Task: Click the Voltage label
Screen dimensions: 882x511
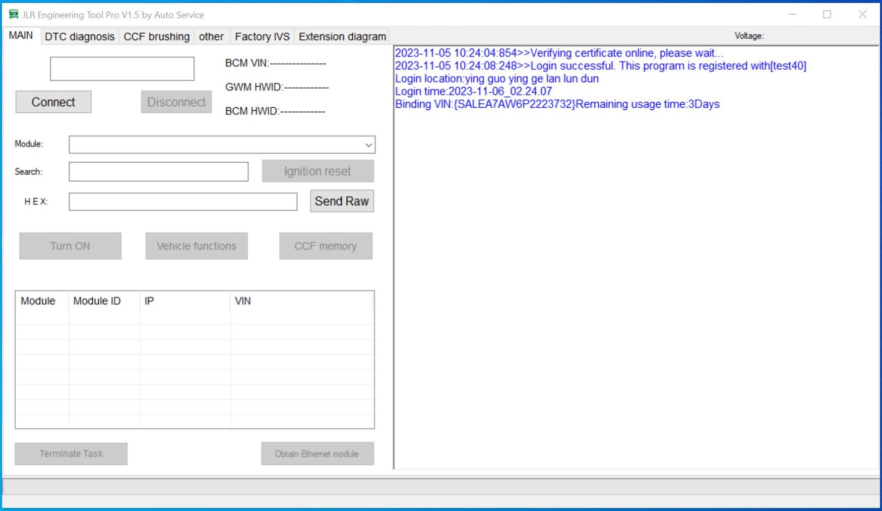Action: tap(749, 36)
